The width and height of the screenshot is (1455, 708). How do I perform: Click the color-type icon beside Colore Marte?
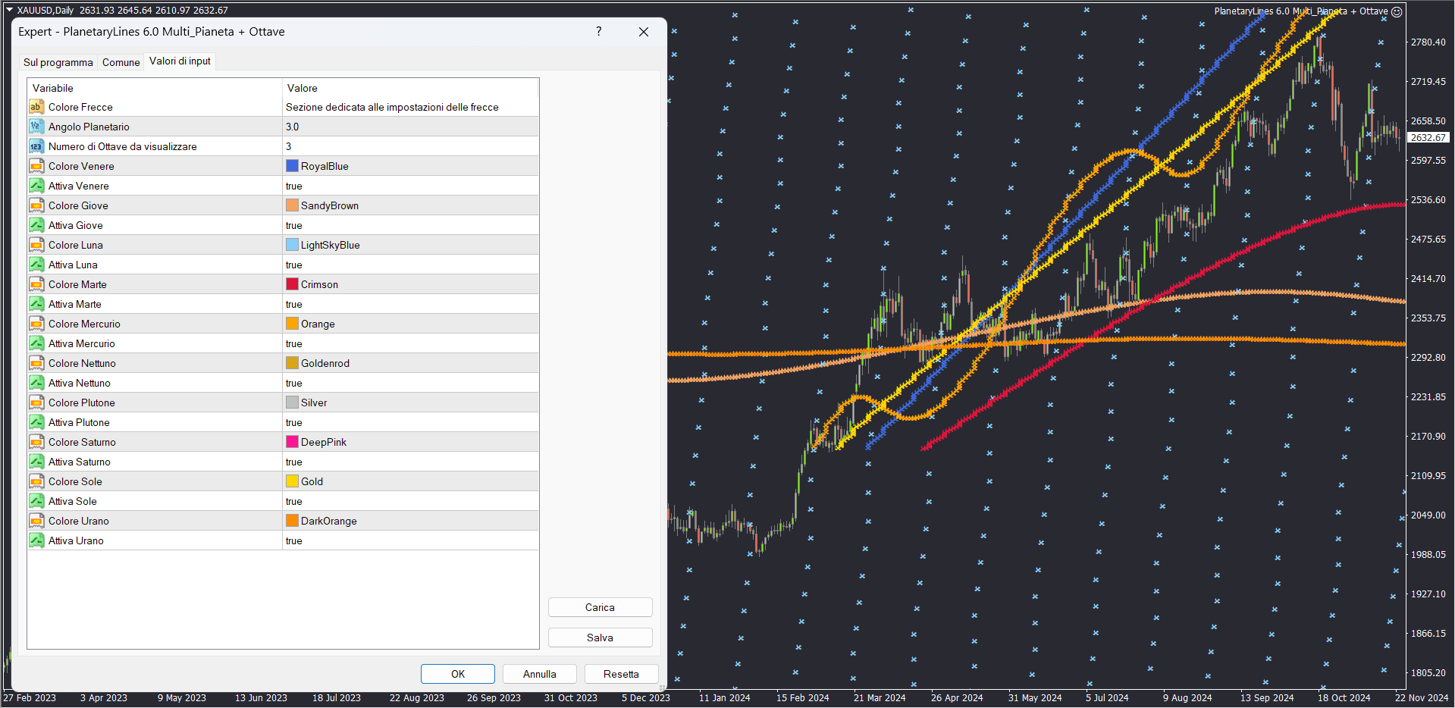coord(36,284)
